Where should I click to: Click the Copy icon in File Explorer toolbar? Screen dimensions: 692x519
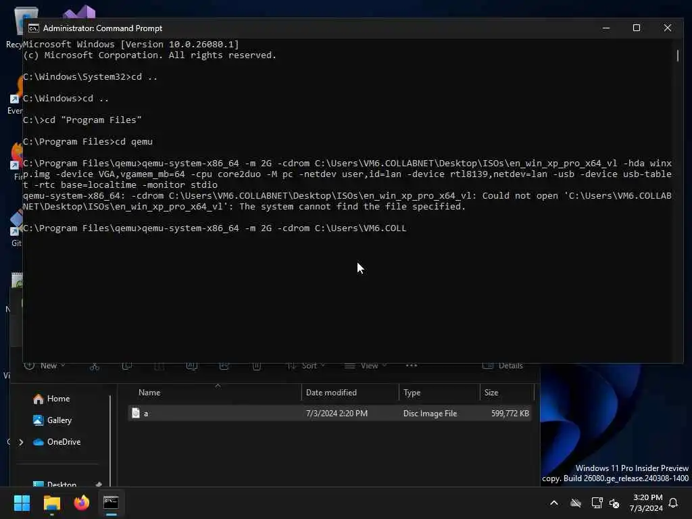point(127,366)
